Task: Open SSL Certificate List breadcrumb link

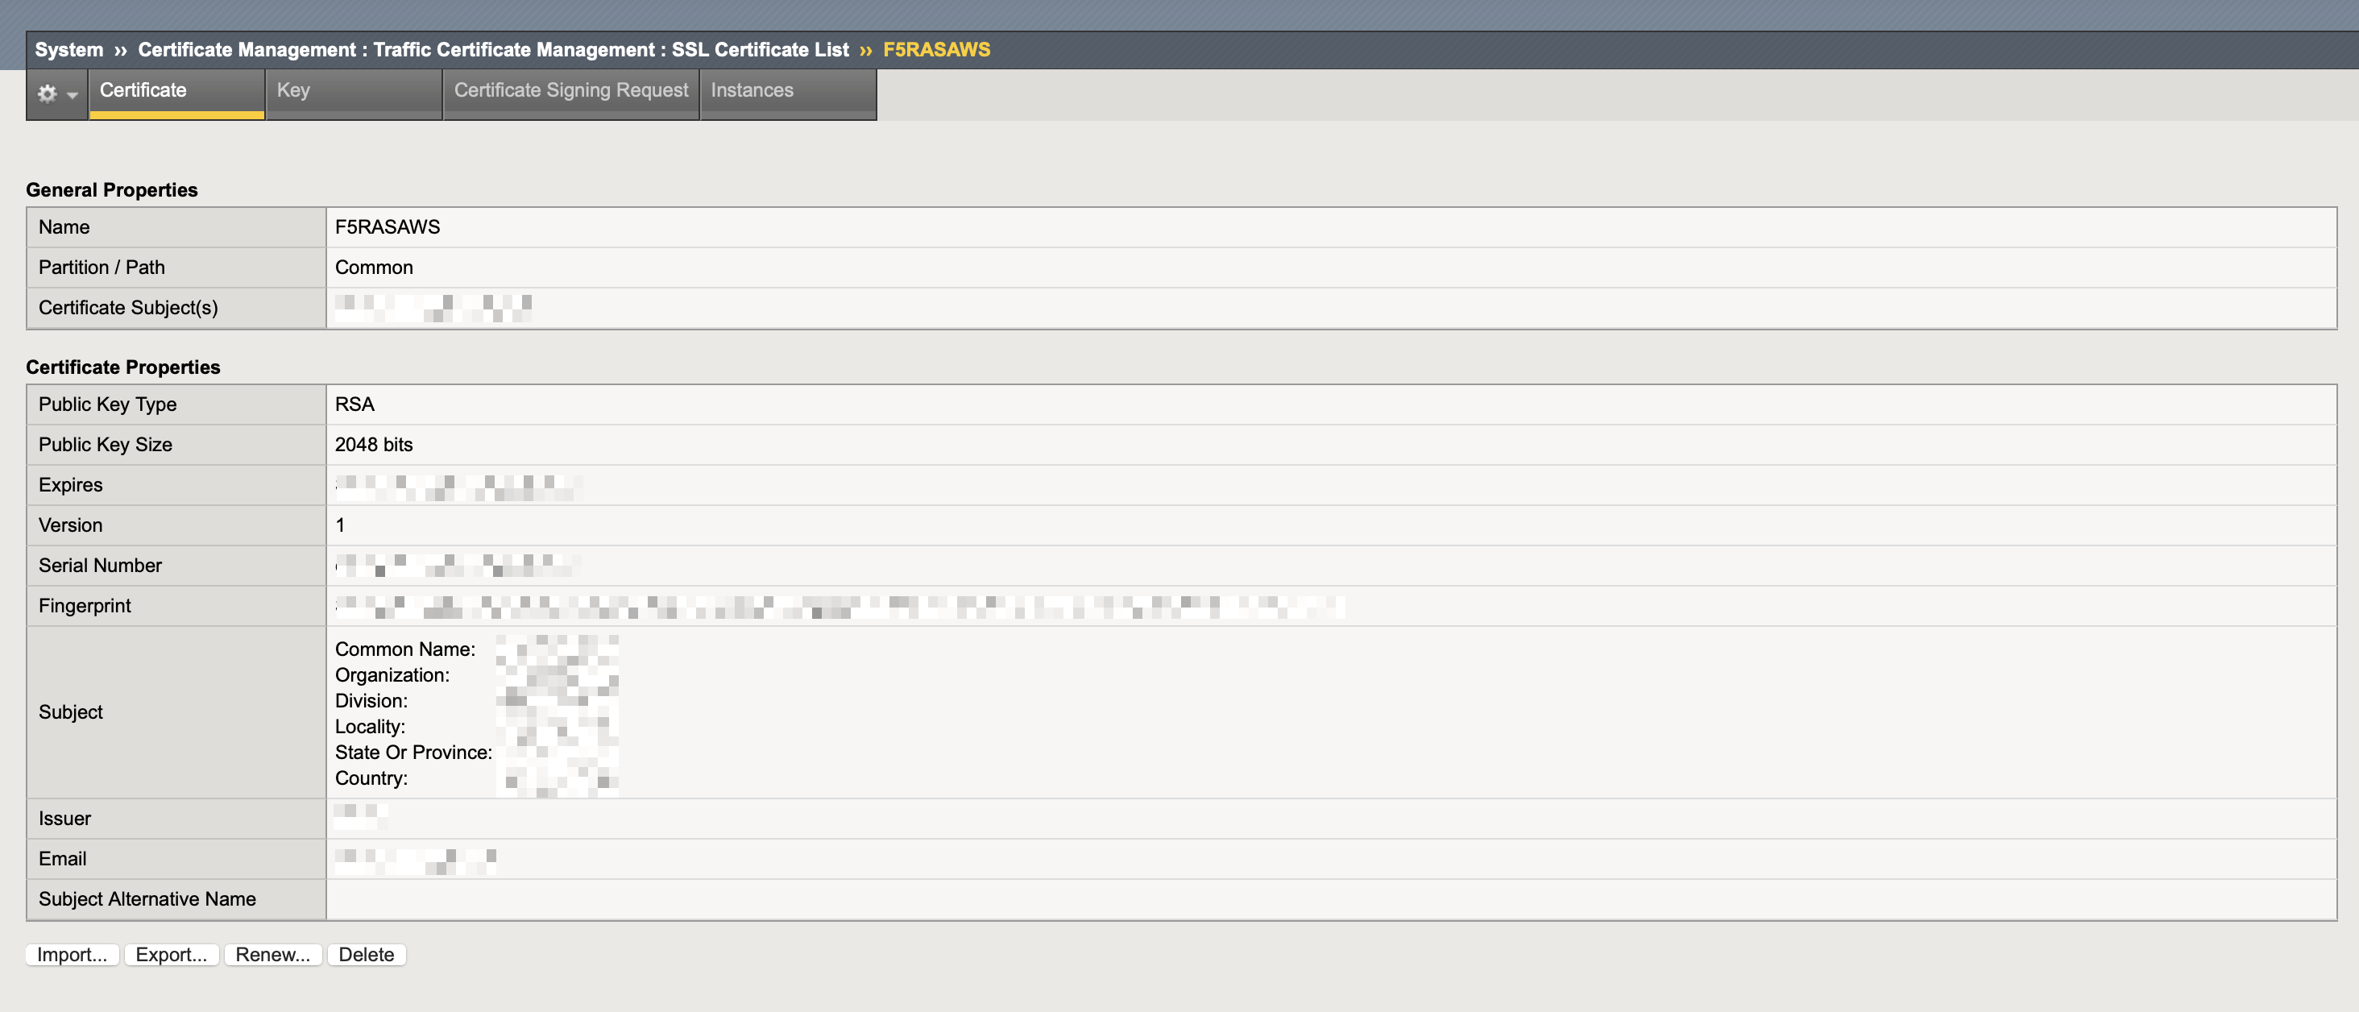Action: click(x=760, y=49)
